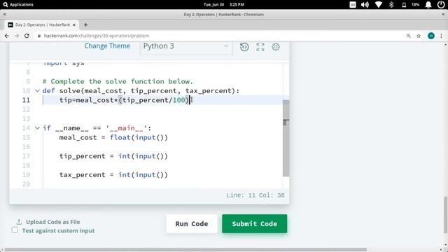Open the keyboard layout indicator
Screen dimensions: 448x252
pyautogui.click(x=353, y=5)
